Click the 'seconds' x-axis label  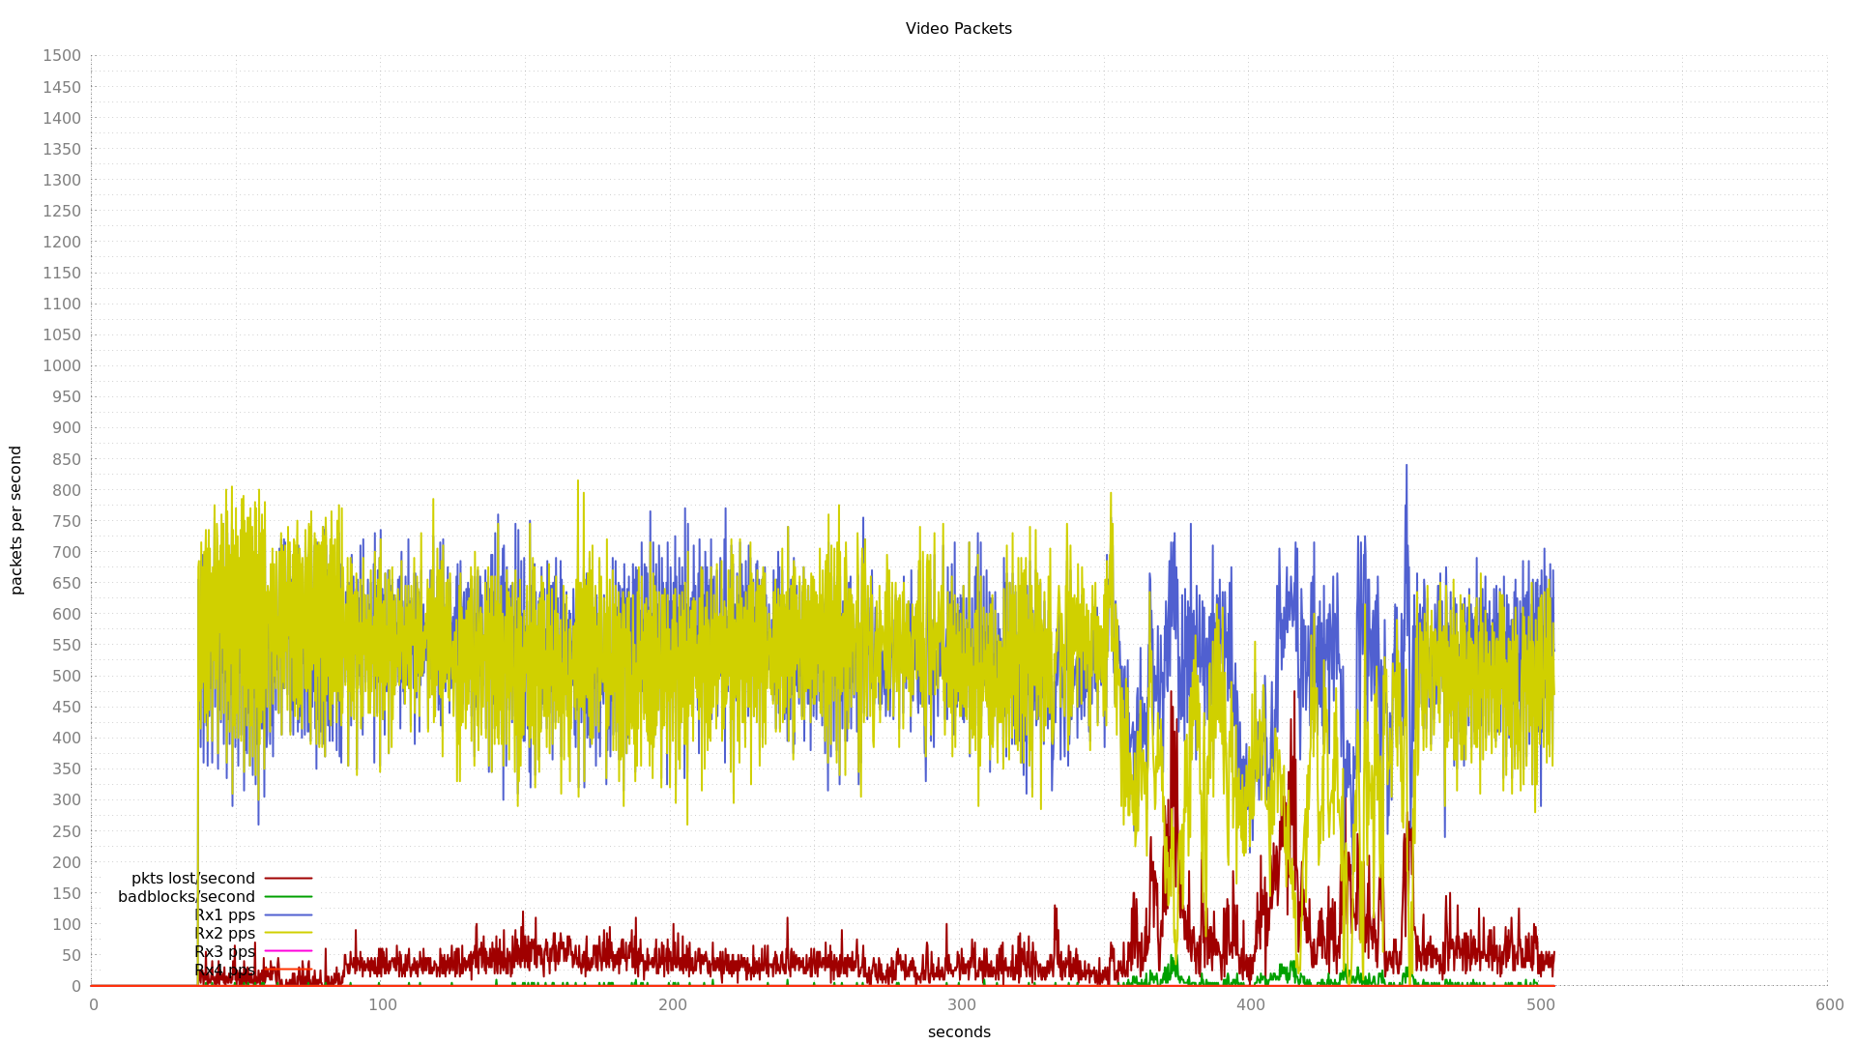(959, 1031)
